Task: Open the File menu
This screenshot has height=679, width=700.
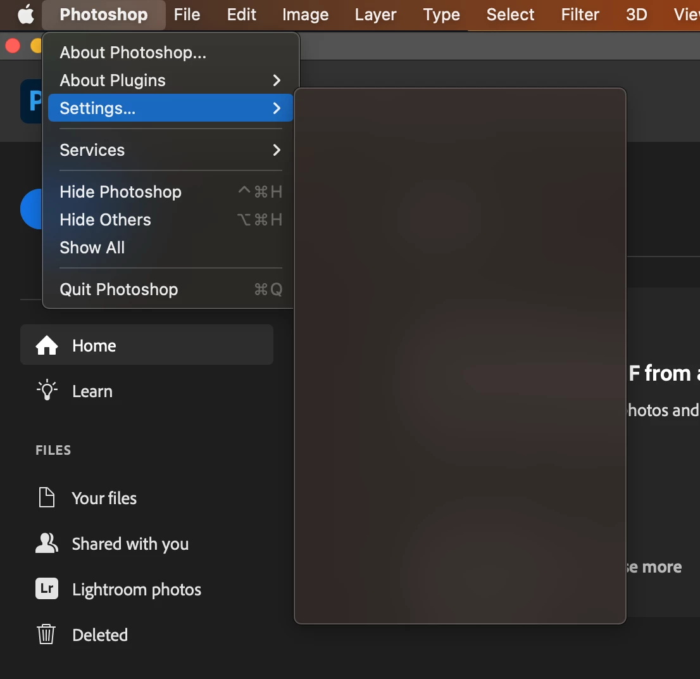Action: coord(187,15)
